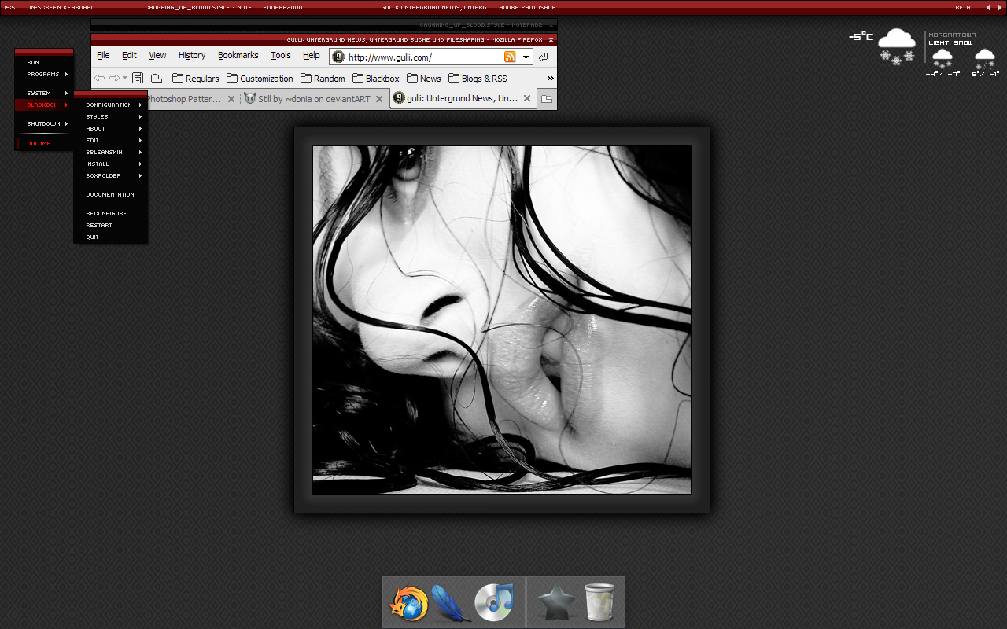Open the Blogs & RSS bookmark folder
1007x629 pixels.
[478, 78]
